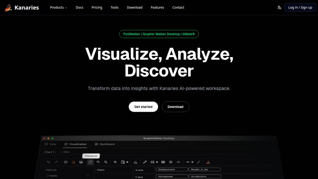The image size is (318, 179).
Task: Click the Acceleration field pill
Action: (x=205, y=176)
